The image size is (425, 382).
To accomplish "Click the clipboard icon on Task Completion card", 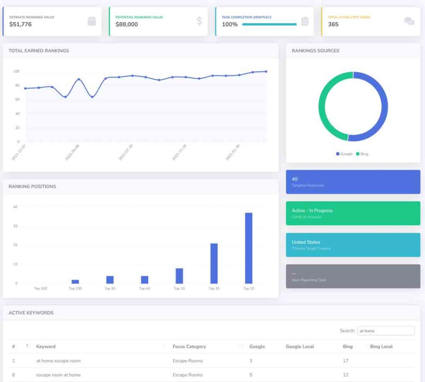I will coord(305,21).
